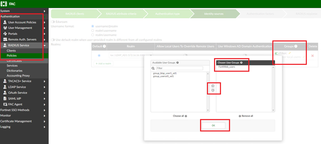
Task: Expand the Monitor menu
Action: 45,116
